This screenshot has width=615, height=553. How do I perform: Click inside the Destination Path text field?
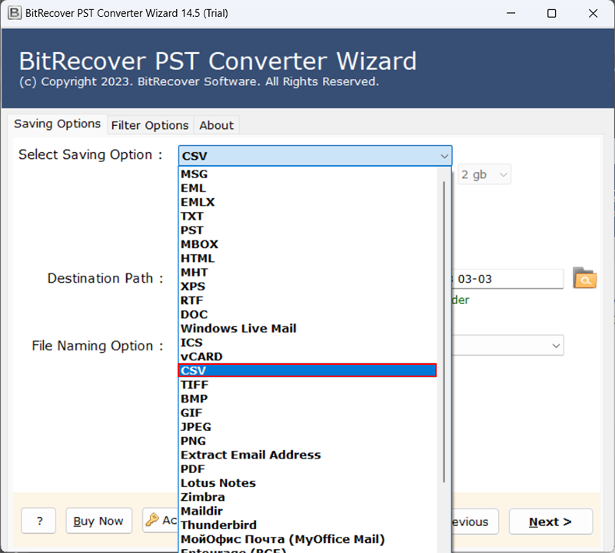click(507, 279)
